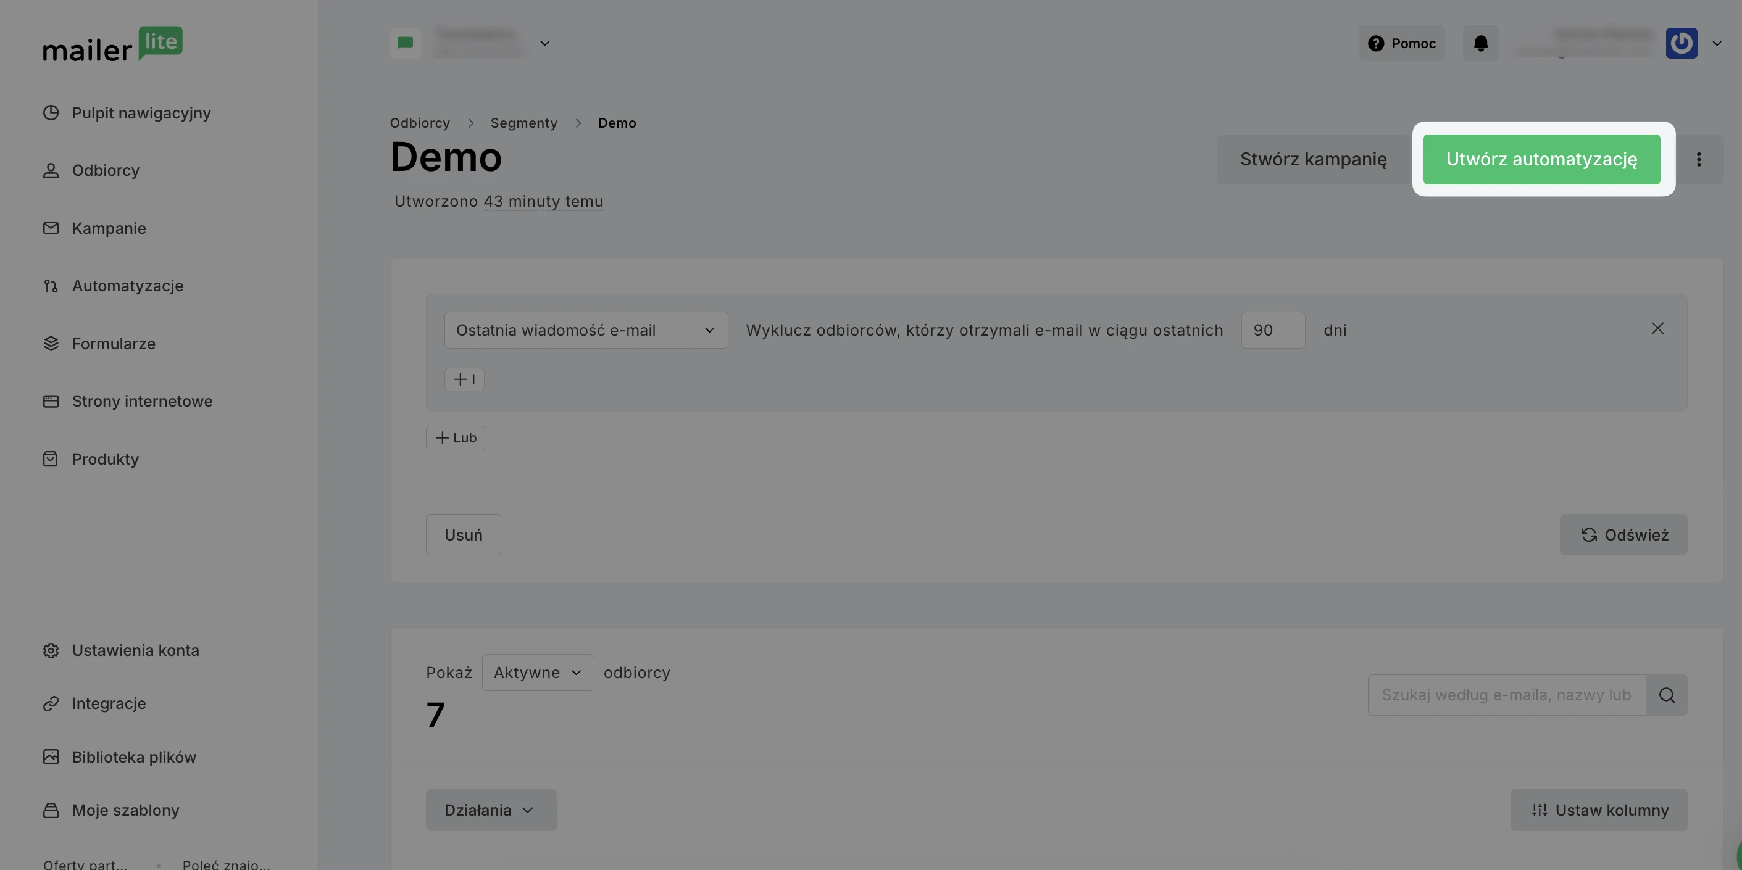Expand the Działania actions dropdown
Image resolution: width=1742 pixels, height=870 pixels.
[x=491, y=810]
